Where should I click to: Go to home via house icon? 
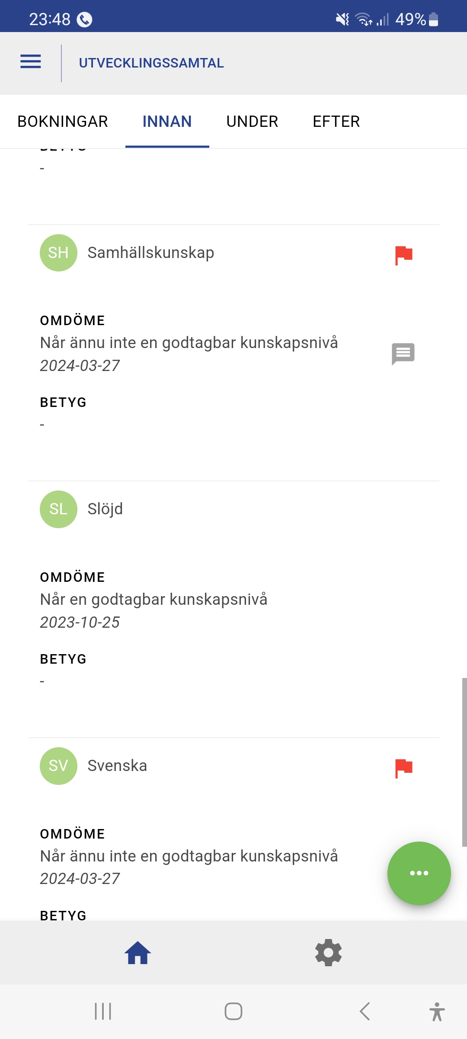tap(138, 953)
